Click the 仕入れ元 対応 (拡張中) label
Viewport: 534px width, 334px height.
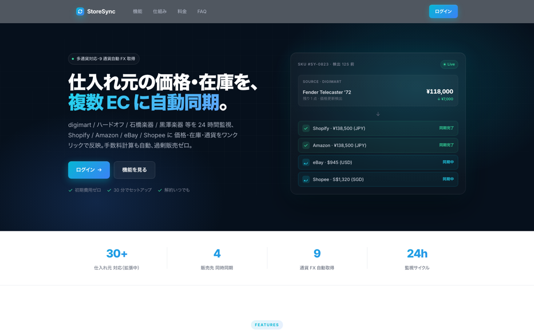(116, 268)
